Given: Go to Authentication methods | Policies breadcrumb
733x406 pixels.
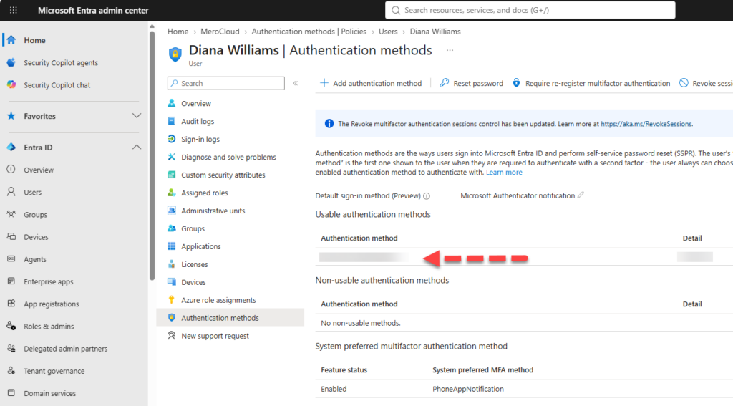Looking at the screenshot, I should coord(309,32).
